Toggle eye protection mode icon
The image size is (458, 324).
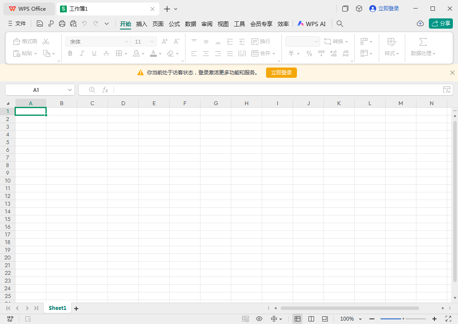point(259,319)
